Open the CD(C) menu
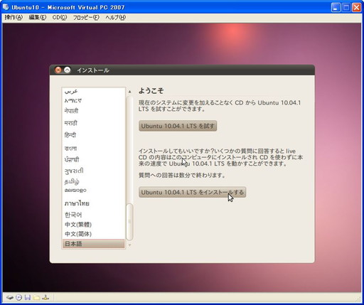 [x=60, y=17]
